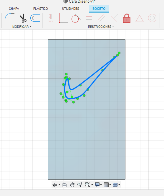The width and height of the screenshot is (164, 196).
Task: Select the Trim scissors tool
Action: (x=23, y=18)
